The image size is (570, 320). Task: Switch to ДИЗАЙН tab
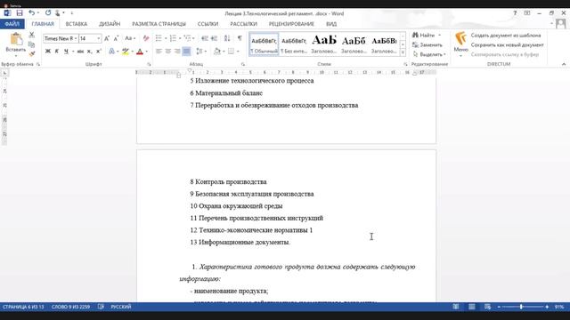pyautogui.click(x=110, y=24)
